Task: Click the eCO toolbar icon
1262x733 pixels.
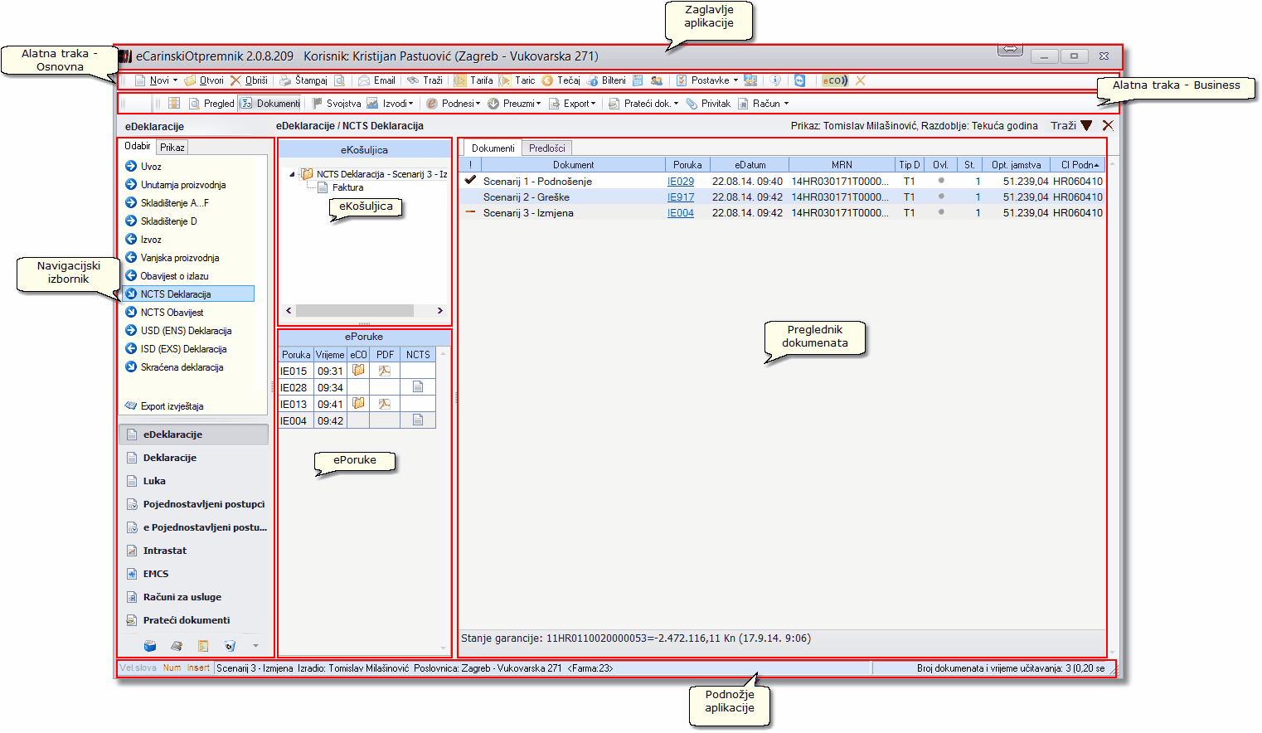Action: [x=835, y=80]
